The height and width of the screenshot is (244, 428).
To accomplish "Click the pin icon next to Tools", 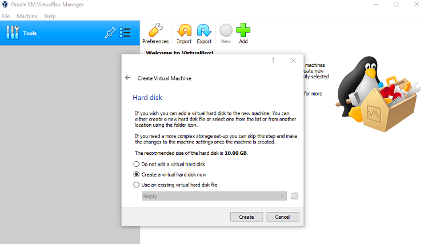I will click(110, 33).
